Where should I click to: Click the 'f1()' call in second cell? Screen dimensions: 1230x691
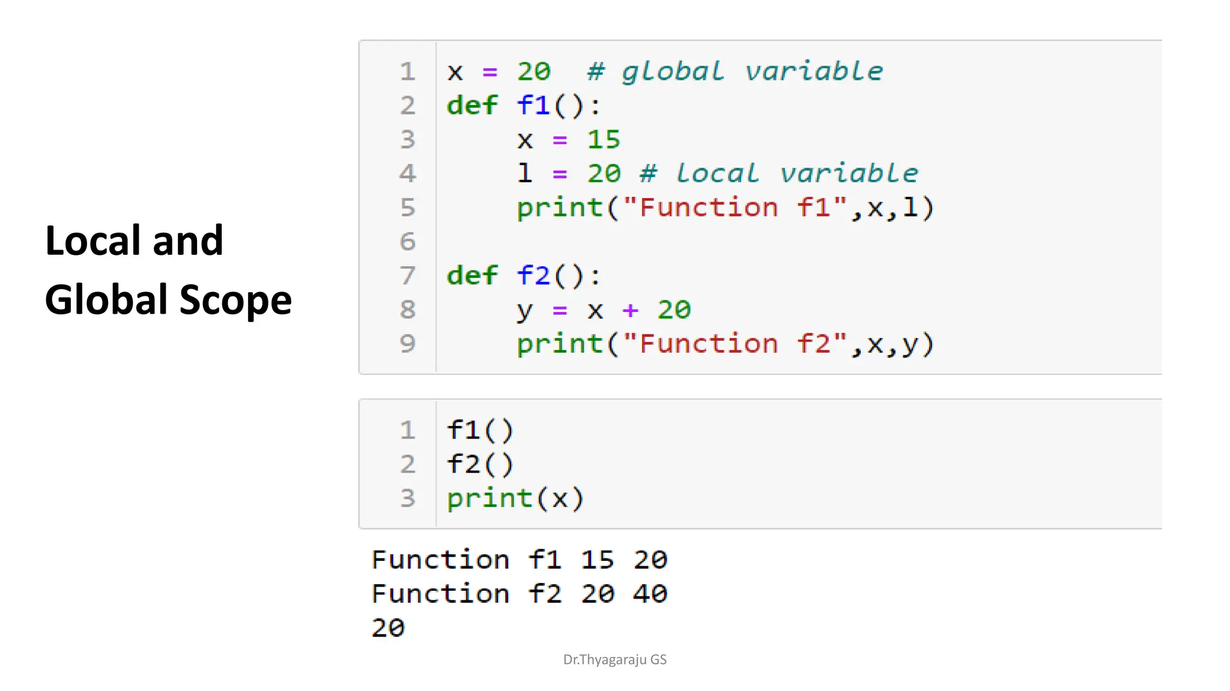[480, 430]
